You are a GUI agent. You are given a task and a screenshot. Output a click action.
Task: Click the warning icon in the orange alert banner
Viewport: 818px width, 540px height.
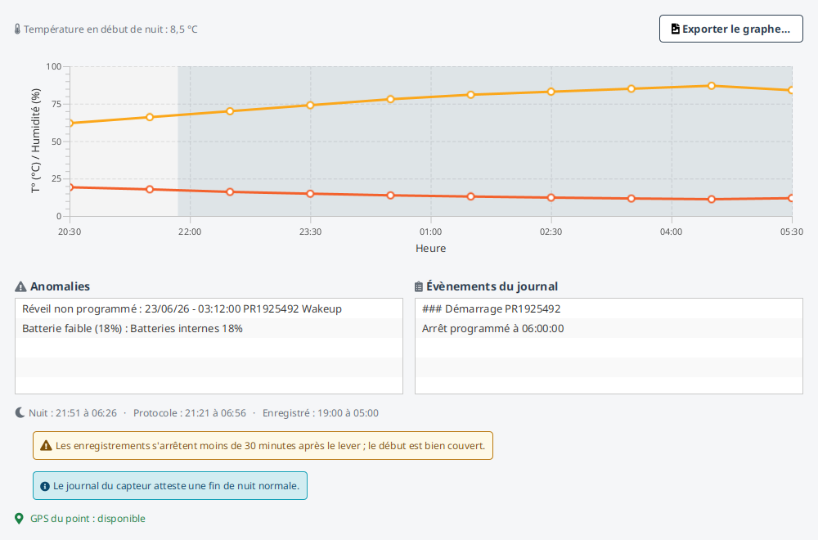(x=46, y=446)
